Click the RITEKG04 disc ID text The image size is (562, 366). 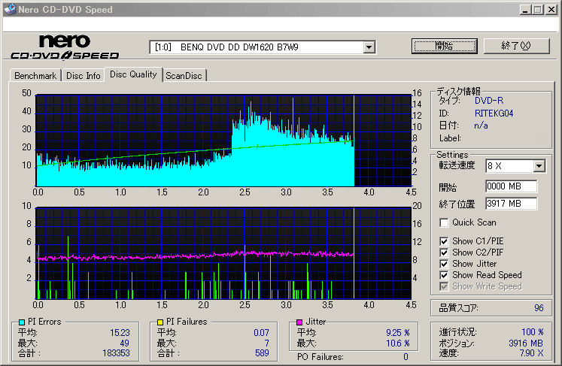click(494, 113)
